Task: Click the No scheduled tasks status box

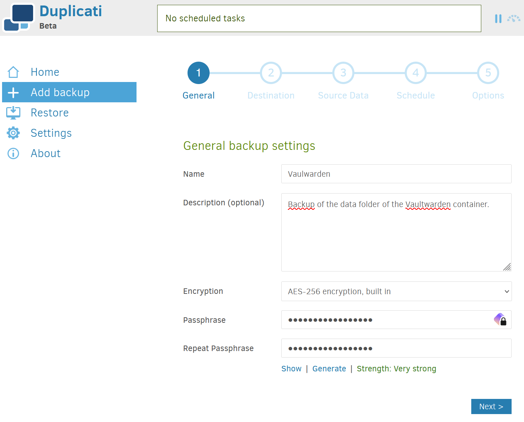Action: click(319, 19)
